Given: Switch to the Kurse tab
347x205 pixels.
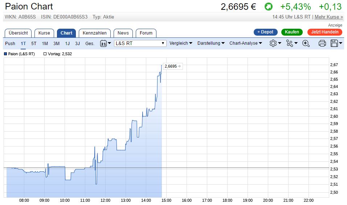Looking at the screenshot, I should (44, 33).
